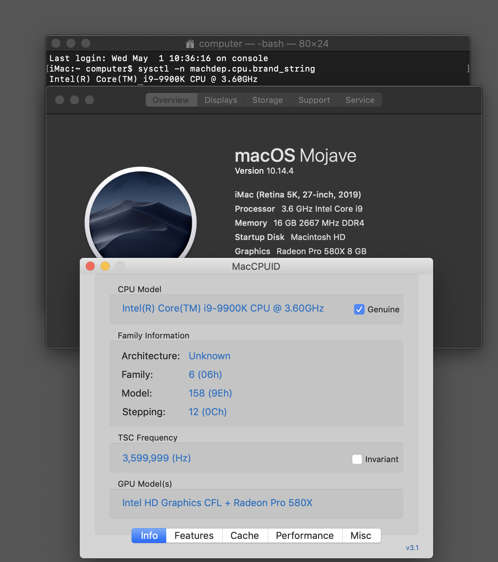This screenshot has height=562, width=498.
Task: Click the Architecture value Unknown
Action: (209, 356)
